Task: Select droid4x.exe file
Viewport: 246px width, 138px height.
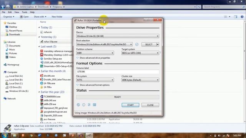Action: click(x=47, y=76)
